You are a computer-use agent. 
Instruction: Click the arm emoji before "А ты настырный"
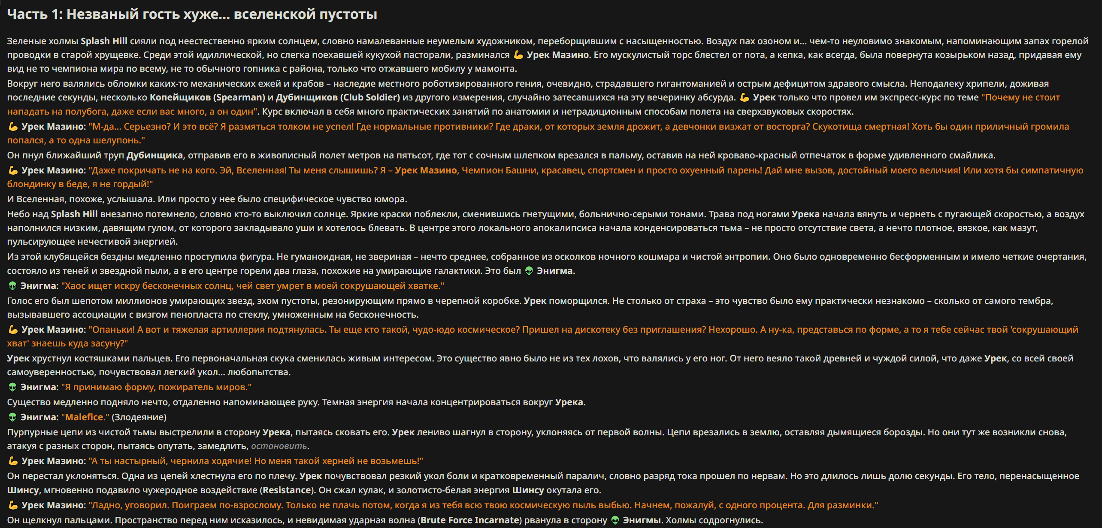coord(13,461)
